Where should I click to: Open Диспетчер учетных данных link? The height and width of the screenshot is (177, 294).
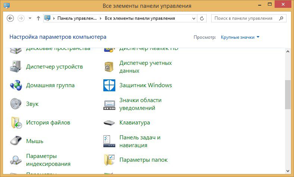pyautogui.click(x=146, y=67)
